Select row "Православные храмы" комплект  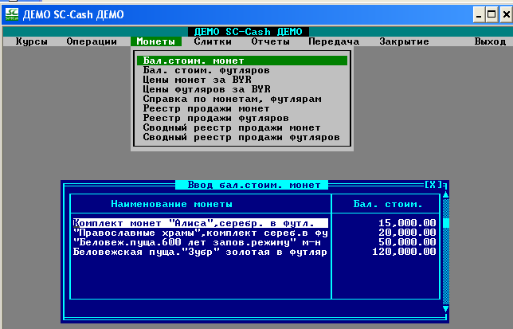tap(200, 233)
